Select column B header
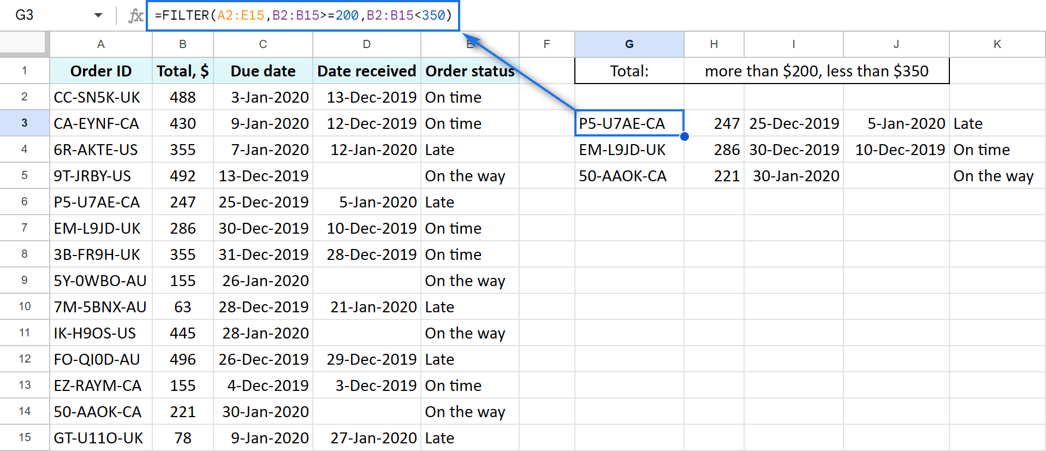Viewport: 1046px width, 451px height. coord(183,44)
